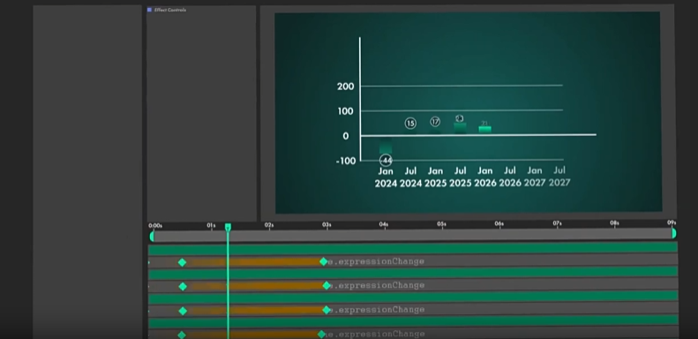This screenshot has width=698, height=339.
Task: Click the 100 axis label
Action: click(346, 111)
